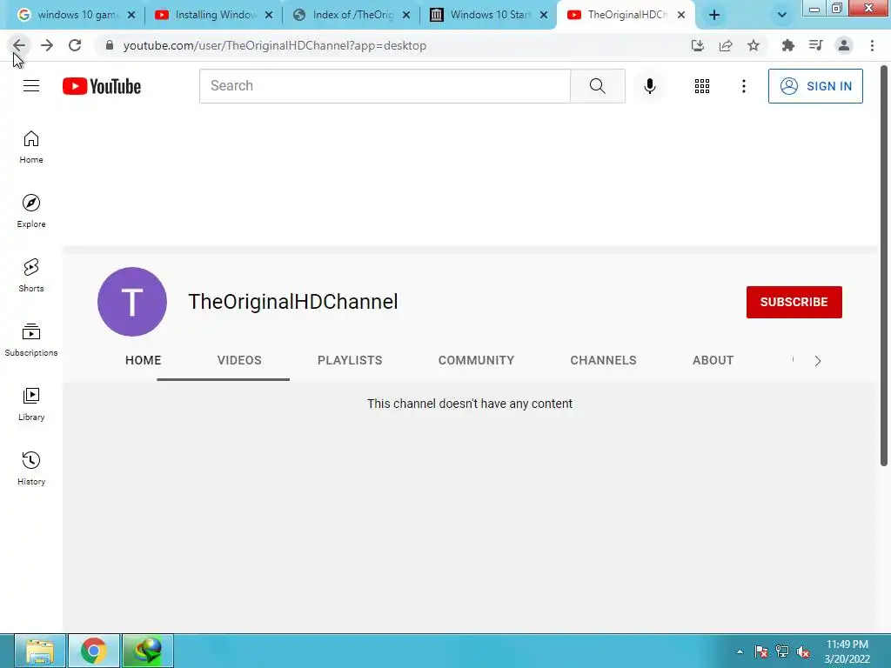Start voice search with microphone icon

pyautogui.click(x=649, y=86)
